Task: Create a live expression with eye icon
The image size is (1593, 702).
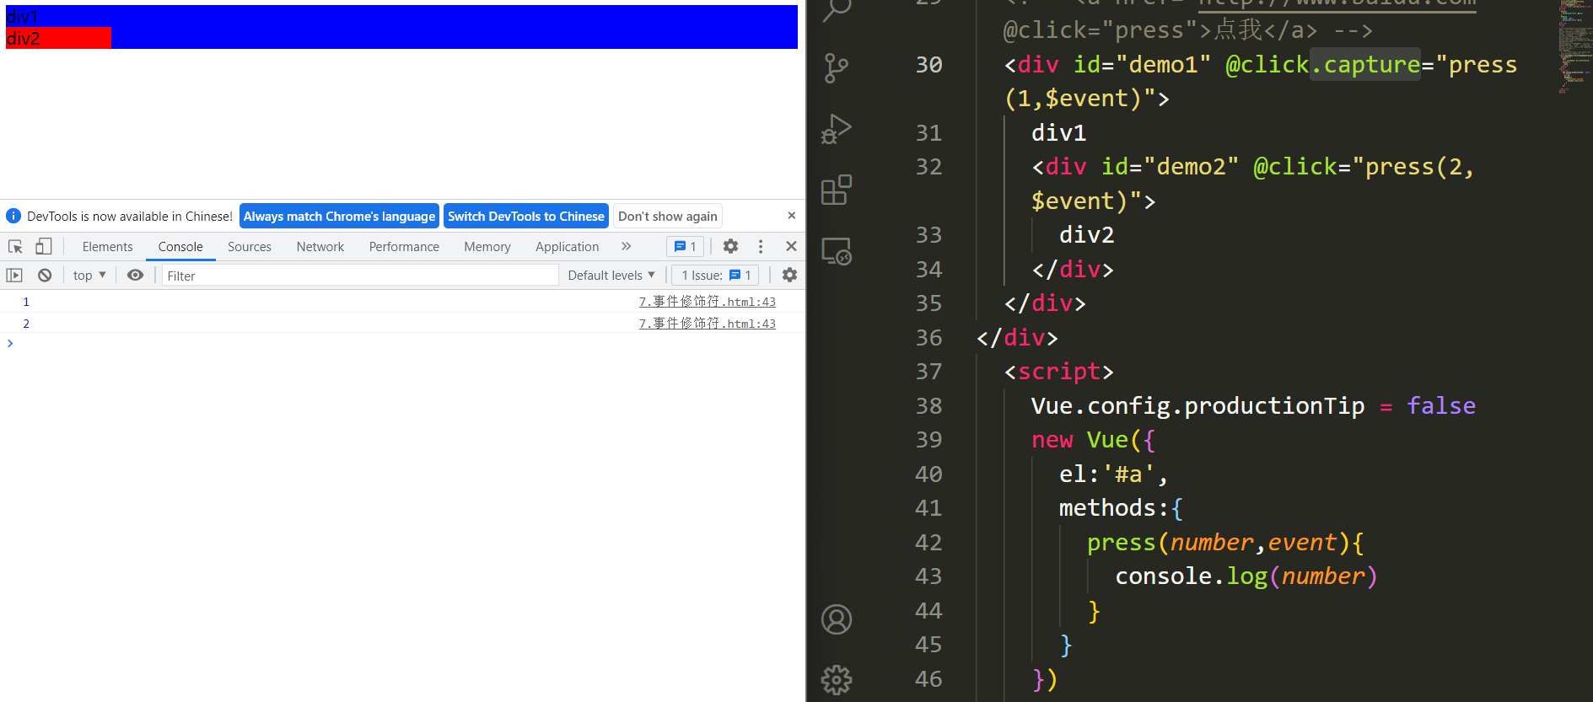Action: (x=135, y=275)
